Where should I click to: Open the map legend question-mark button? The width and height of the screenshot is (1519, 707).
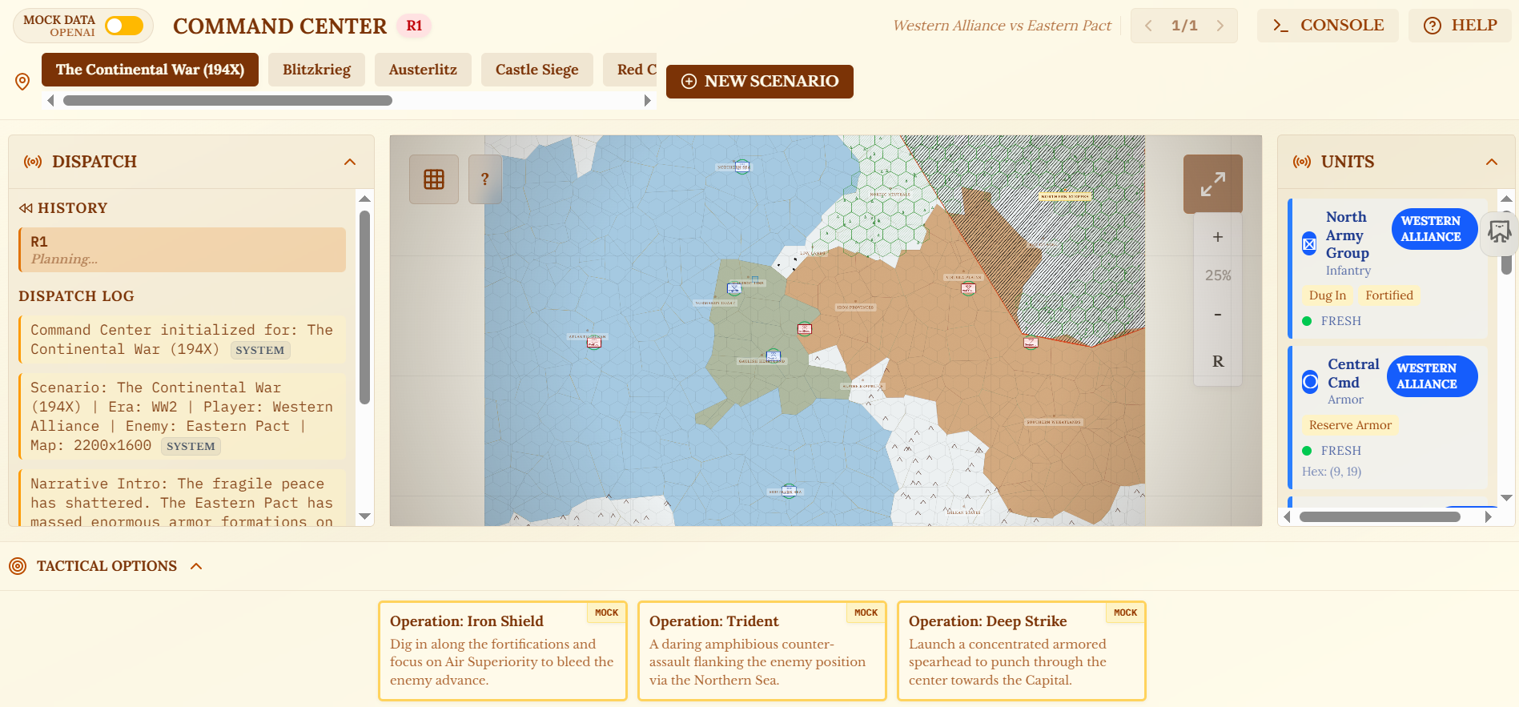(x=484, y=179)
